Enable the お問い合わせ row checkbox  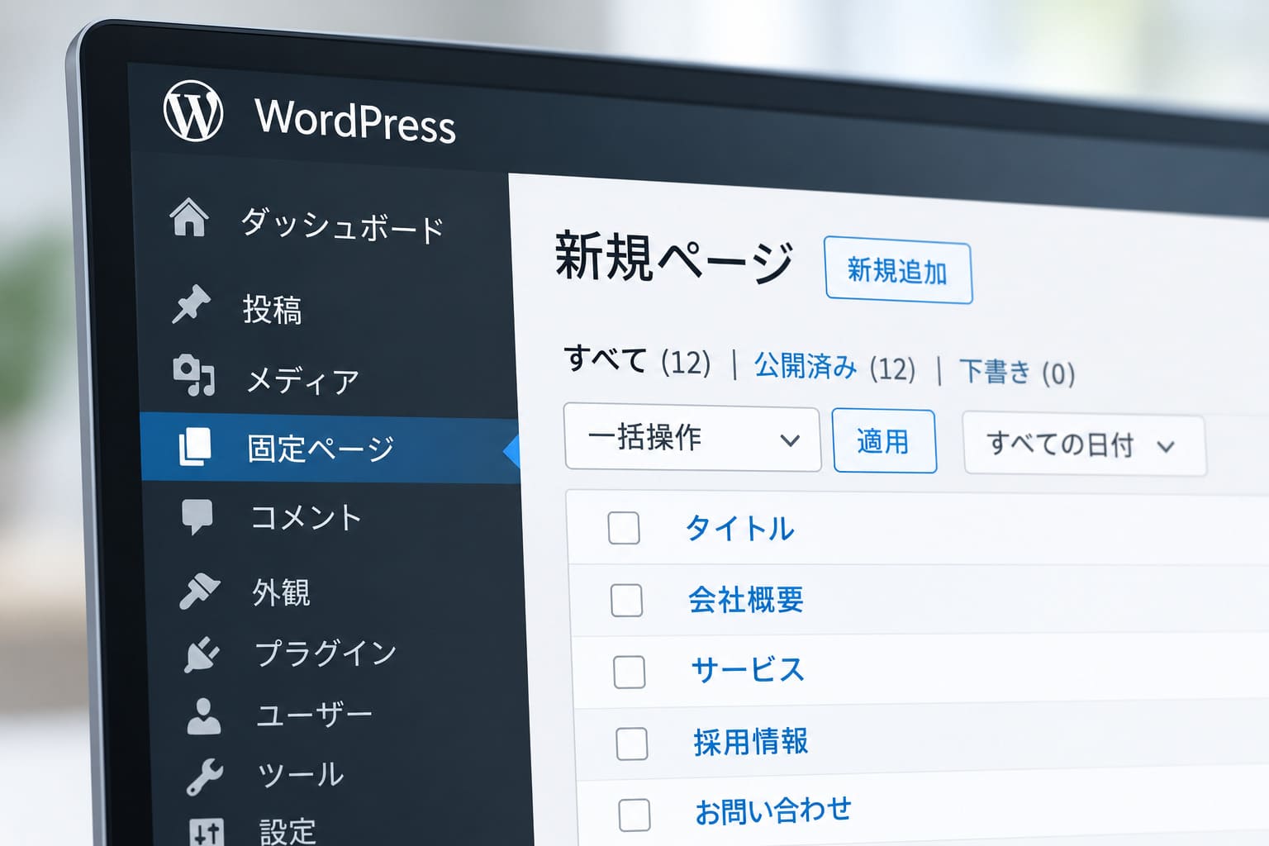[x=634, y=815]
